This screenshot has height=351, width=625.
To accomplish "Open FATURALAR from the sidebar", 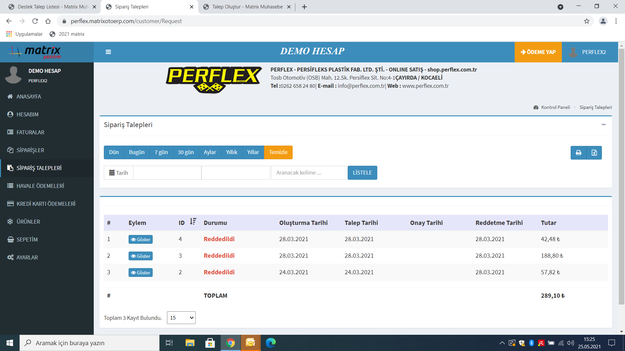I will [x=30, y=132].
